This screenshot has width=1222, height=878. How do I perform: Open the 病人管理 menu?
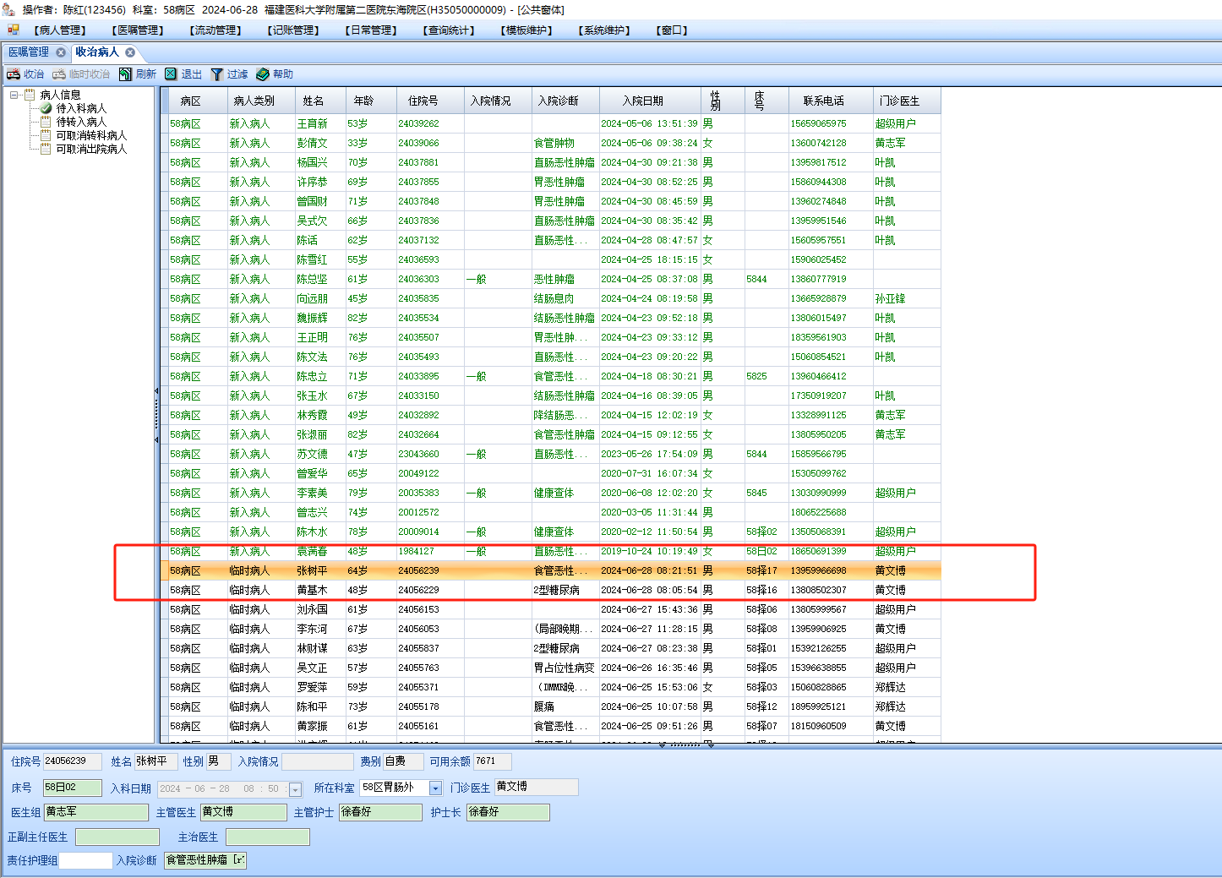click(59, 30)
